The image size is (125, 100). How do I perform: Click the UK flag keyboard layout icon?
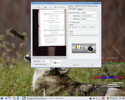tap(103, 98)
